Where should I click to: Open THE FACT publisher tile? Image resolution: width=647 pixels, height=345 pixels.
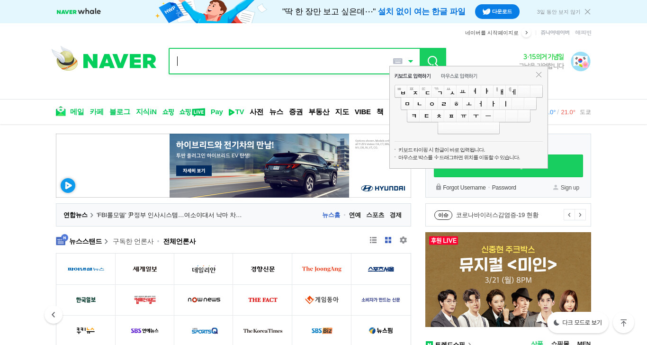pos(263,300)
